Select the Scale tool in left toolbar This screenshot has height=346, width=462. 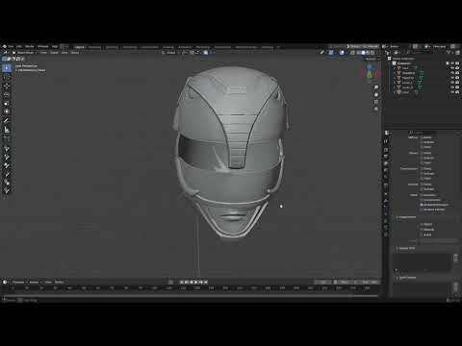pos(7,103)
